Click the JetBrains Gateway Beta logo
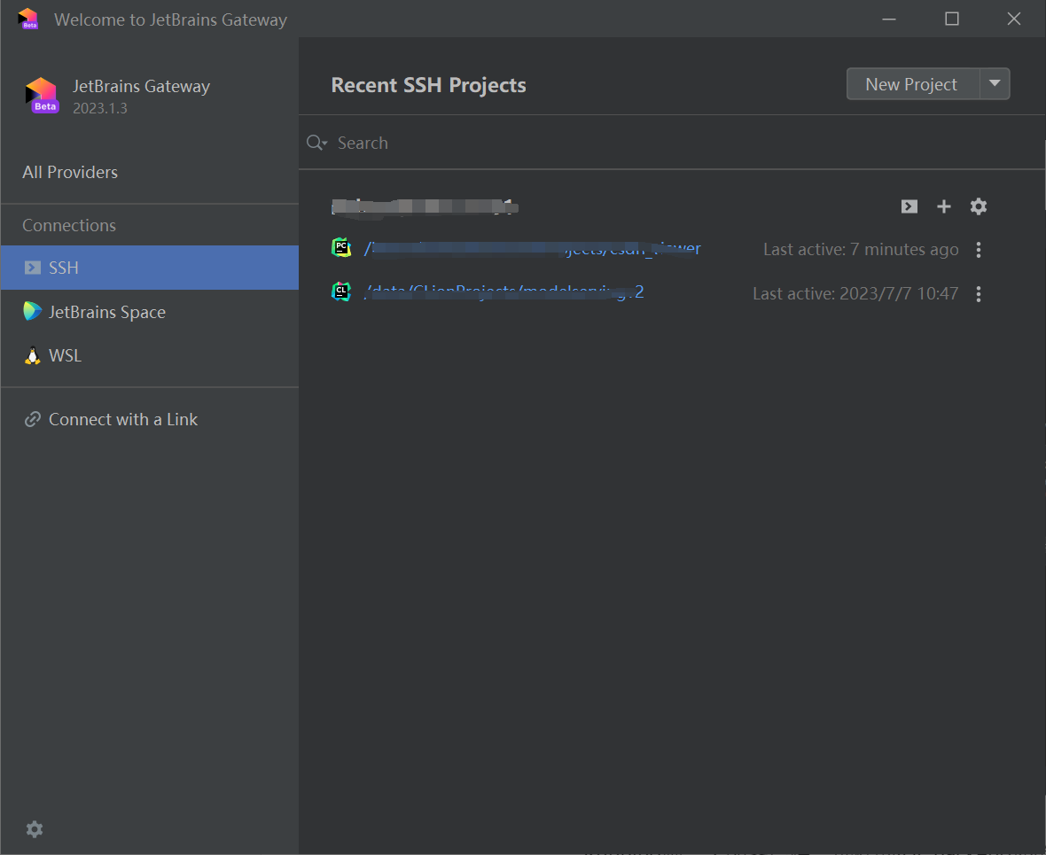The width and height of the screenshot is (1046, 855). 42,96
